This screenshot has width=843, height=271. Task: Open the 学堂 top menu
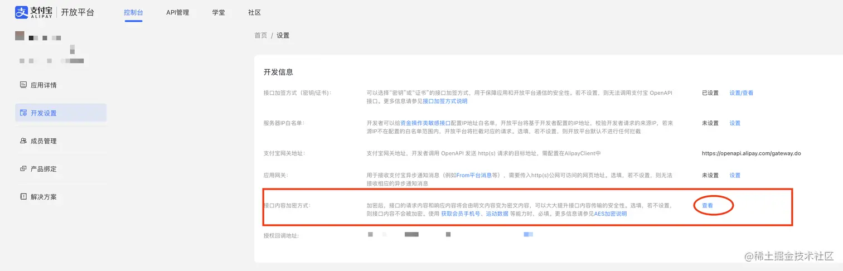219,12
